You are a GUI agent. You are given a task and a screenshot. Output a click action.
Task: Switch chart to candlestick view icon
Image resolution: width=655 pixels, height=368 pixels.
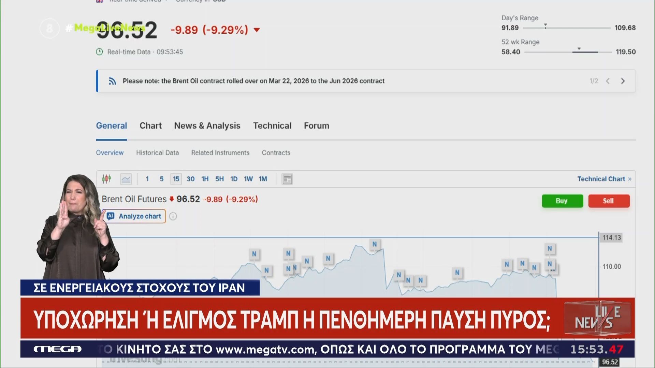[x=106, y=179]
